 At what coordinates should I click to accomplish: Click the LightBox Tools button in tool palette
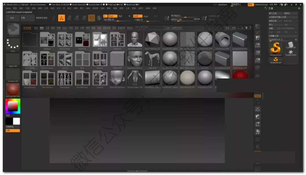click(x=283, y=36)
